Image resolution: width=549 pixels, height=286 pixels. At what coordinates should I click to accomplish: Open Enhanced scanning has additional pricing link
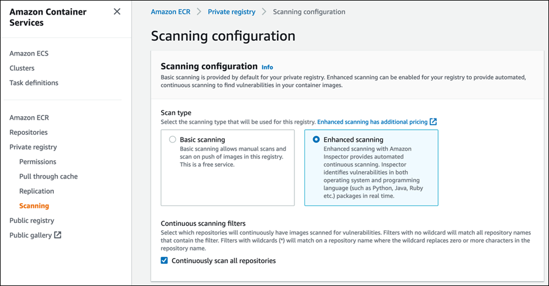372,122
